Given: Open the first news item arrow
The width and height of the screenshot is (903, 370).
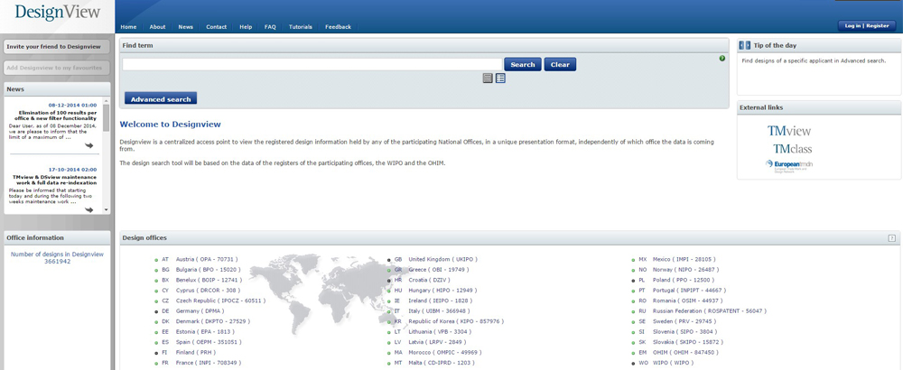Looking at the screenshot, I should (x=88, y=145).
